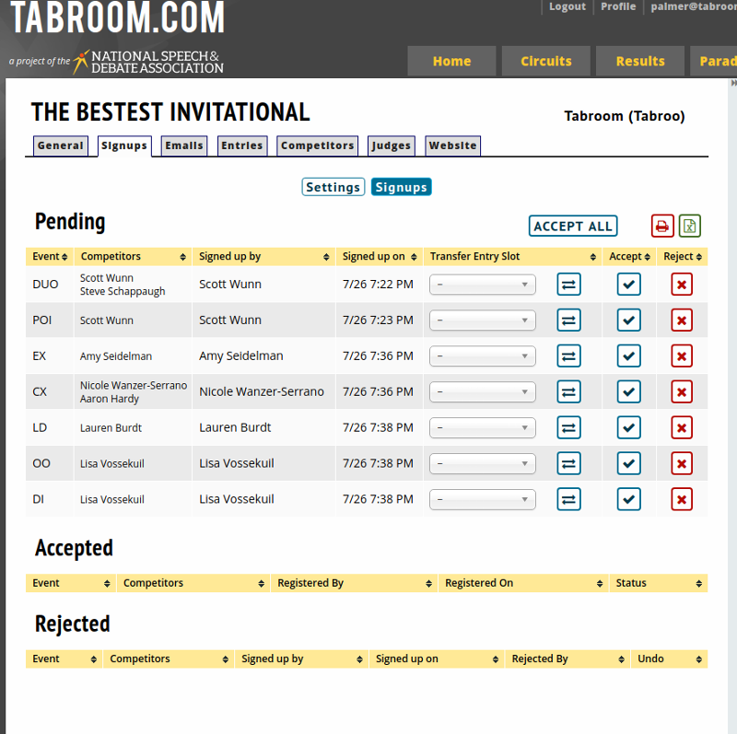Click transfer arrows icon for DUO row
The height and width of the screenshot is (734, 737).
(569, 285)
